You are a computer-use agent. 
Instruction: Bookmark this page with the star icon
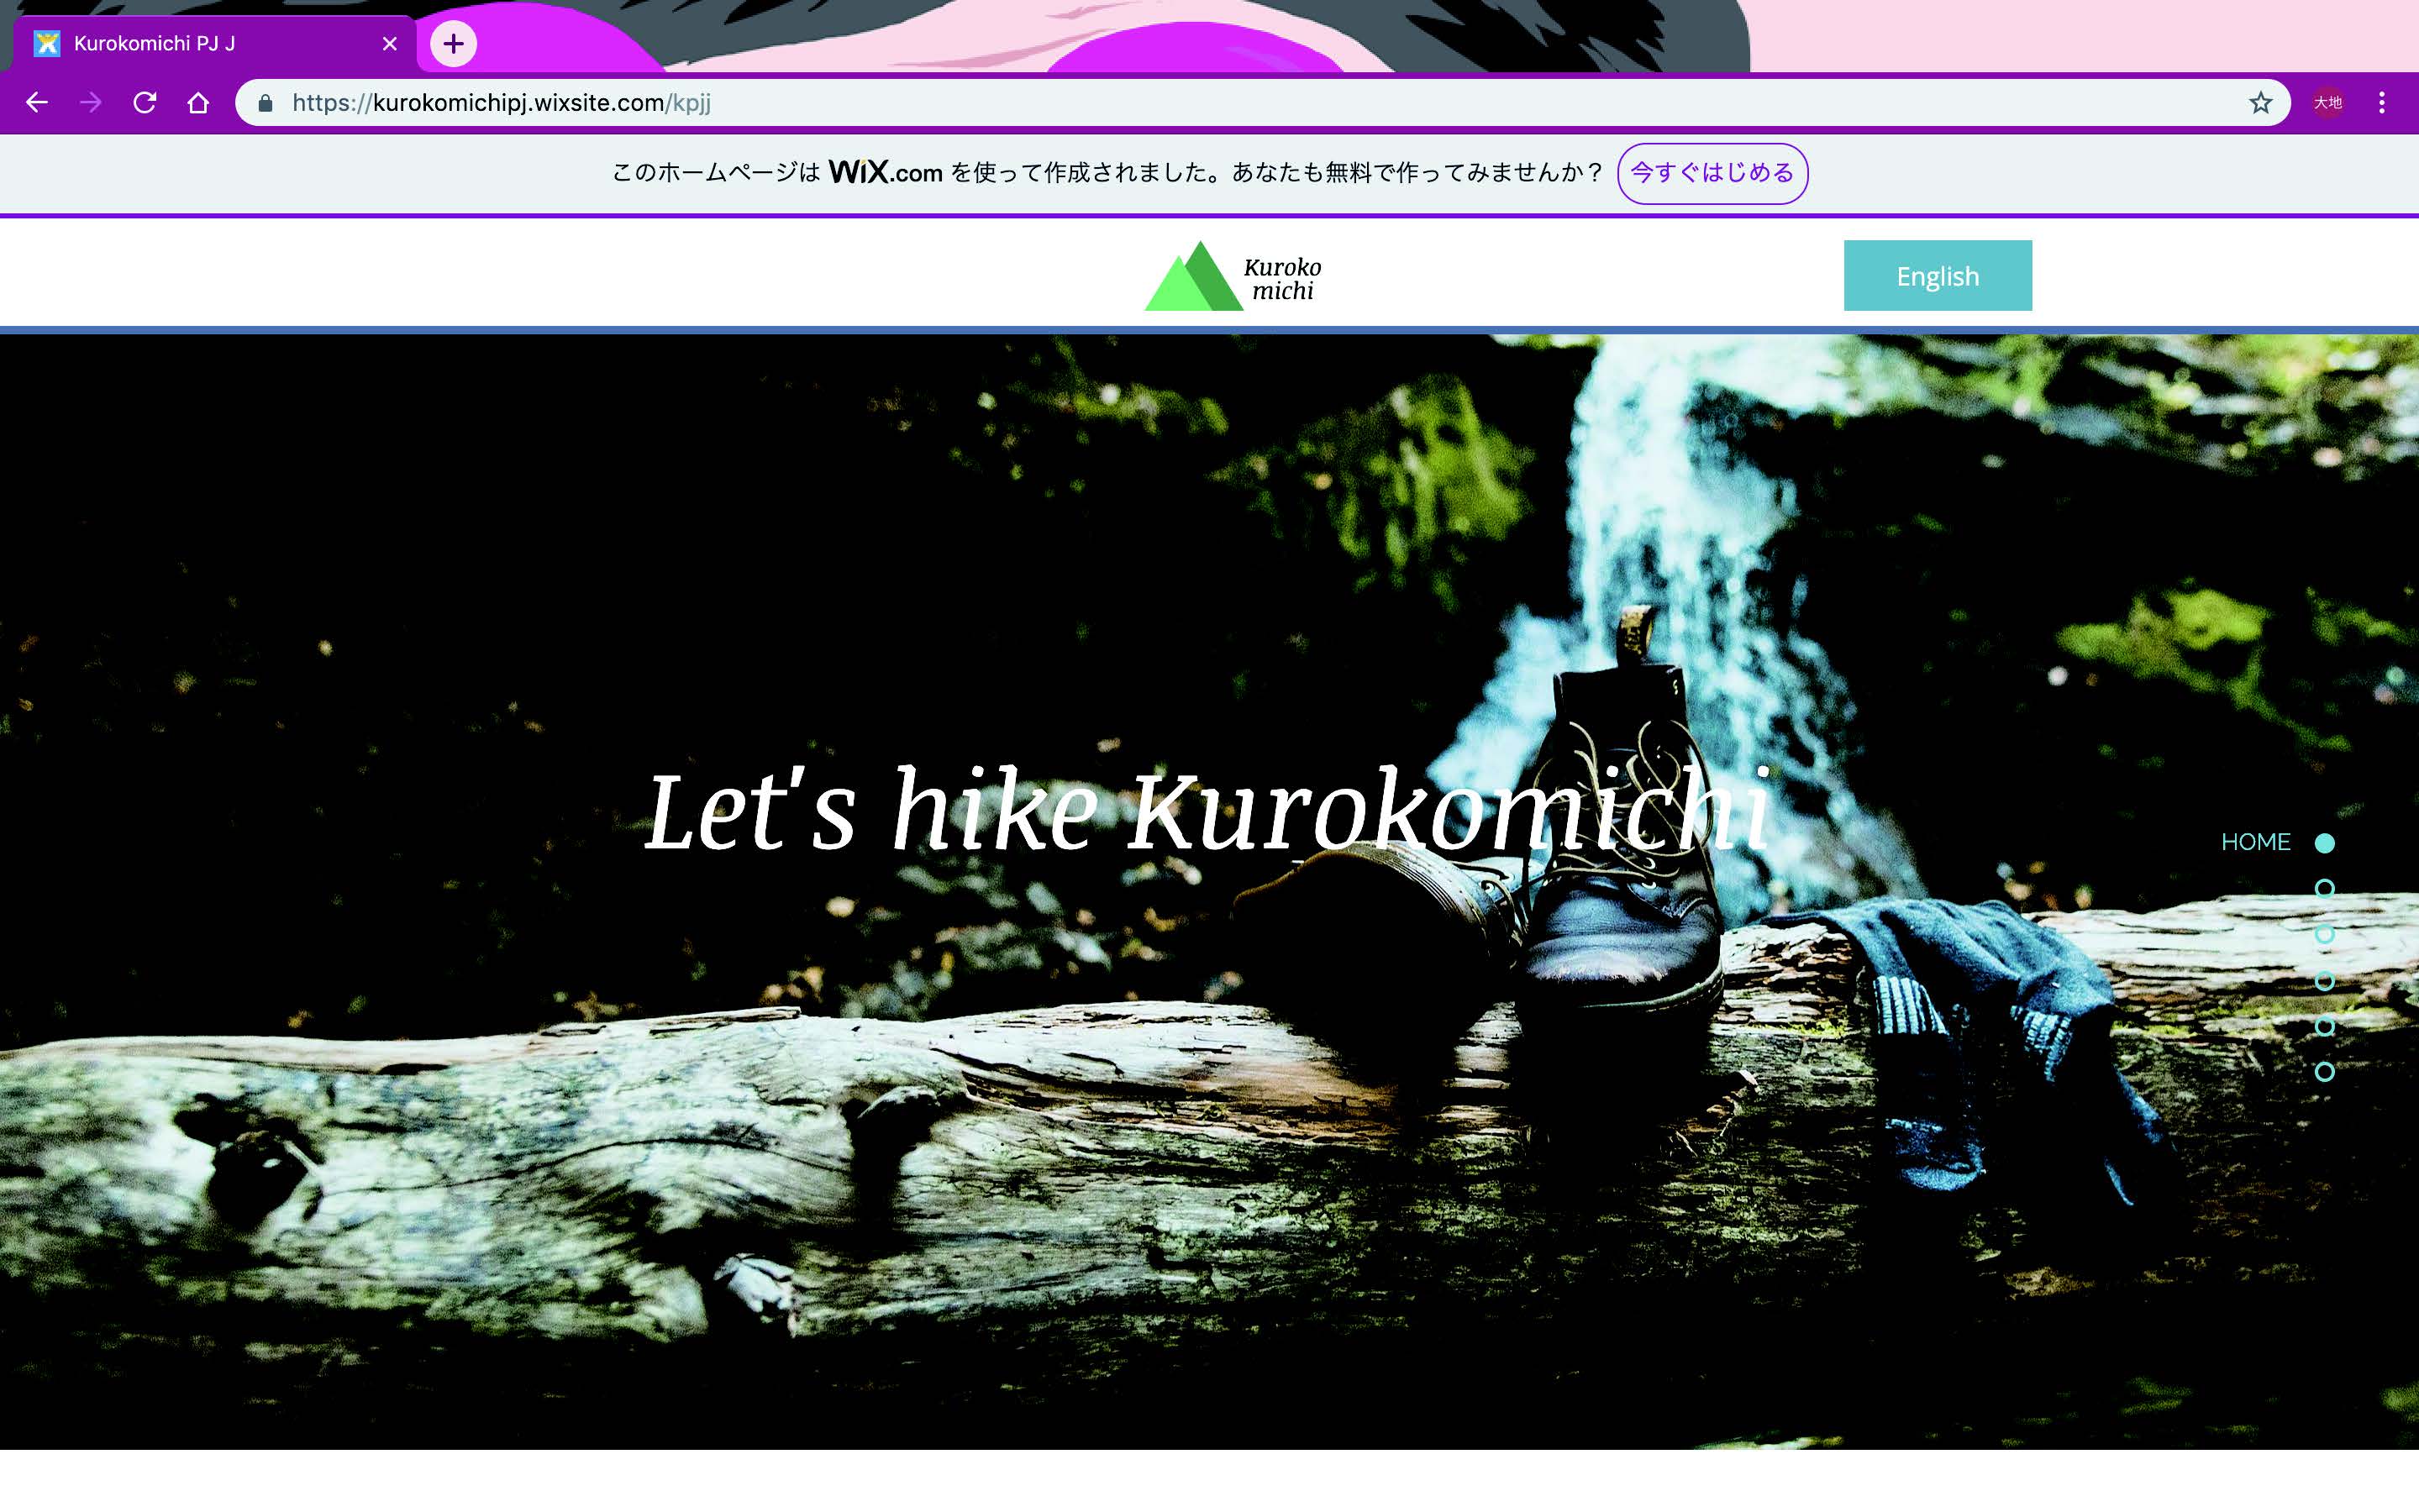pos(2260,102)
